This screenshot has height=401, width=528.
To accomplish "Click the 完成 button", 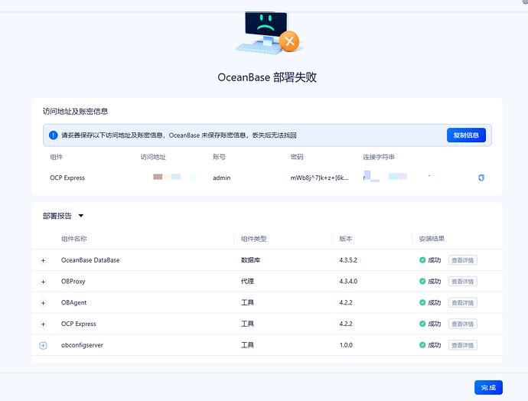I will (x=488, y=387).
